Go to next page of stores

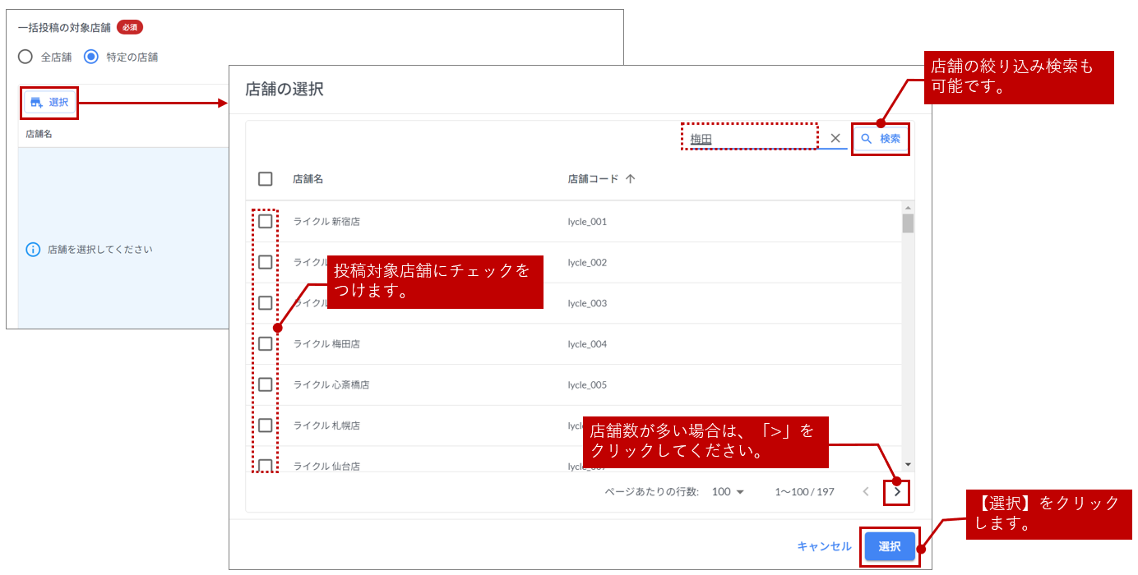click(897, 492)
